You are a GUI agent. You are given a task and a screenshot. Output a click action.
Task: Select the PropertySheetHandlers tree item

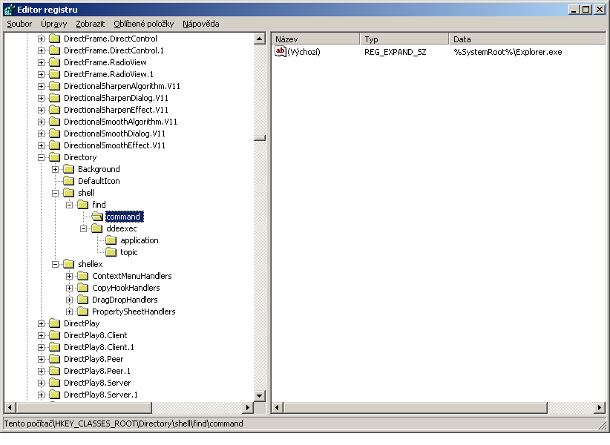click(134, 311)
